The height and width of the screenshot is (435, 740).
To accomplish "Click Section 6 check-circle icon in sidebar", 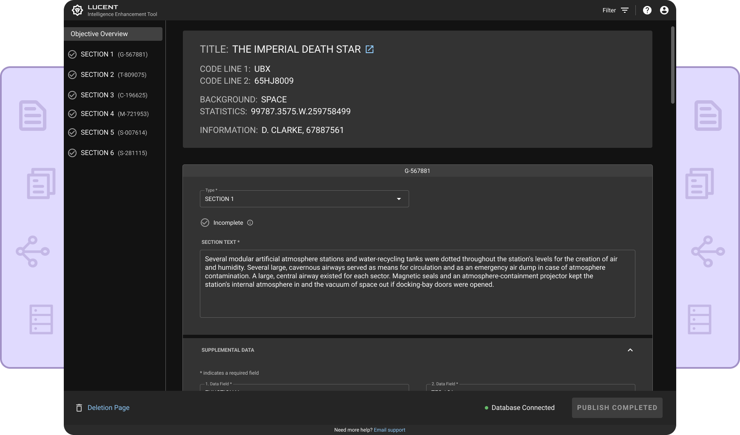I will [72, 153].
